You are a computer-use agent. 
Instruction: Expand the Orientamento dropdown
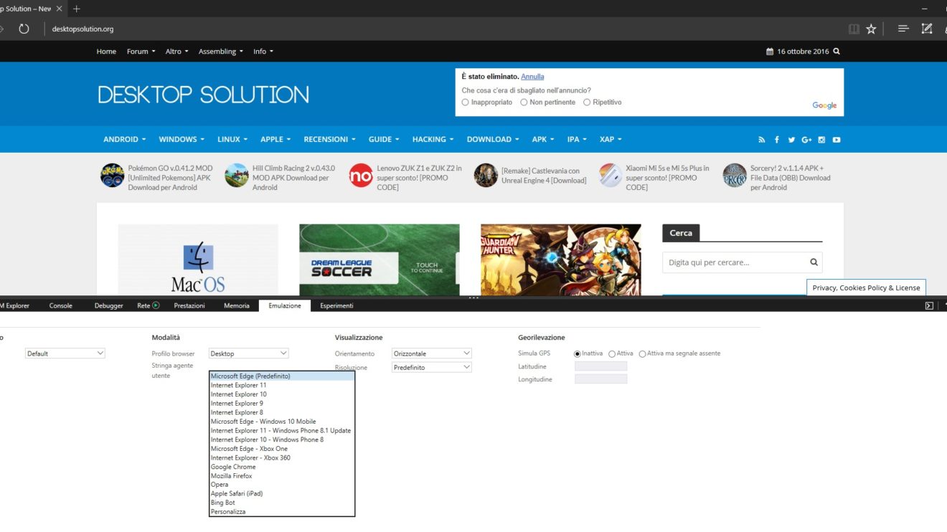point(431,353)
